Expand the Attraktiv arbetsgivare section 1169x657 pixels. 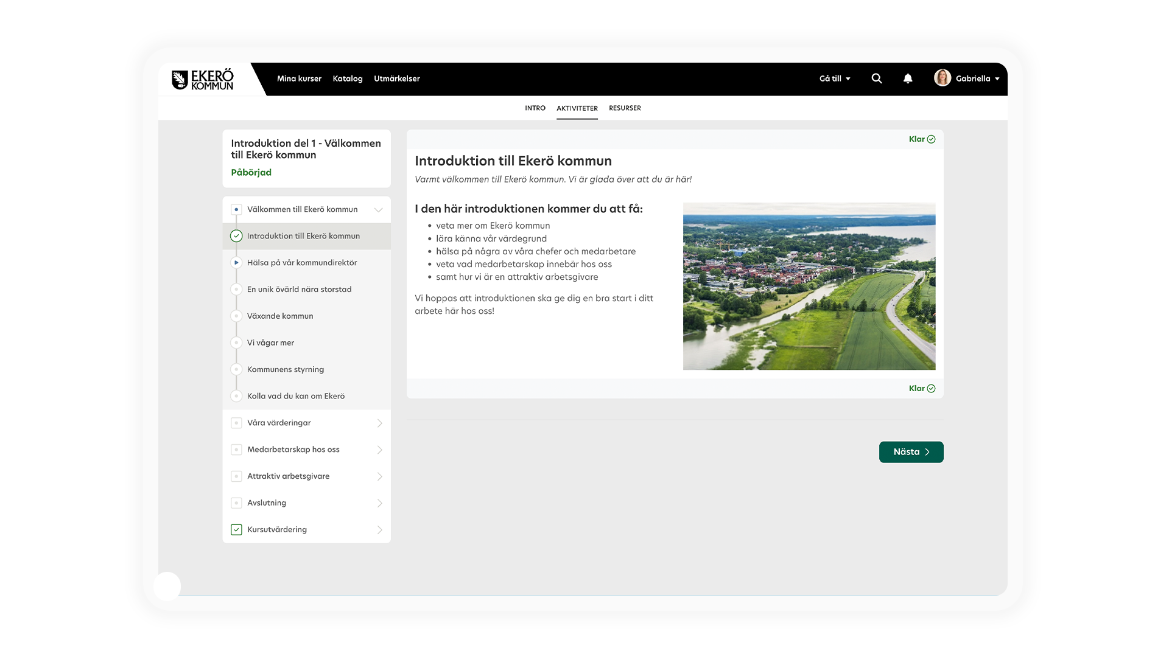coord(379,476)
